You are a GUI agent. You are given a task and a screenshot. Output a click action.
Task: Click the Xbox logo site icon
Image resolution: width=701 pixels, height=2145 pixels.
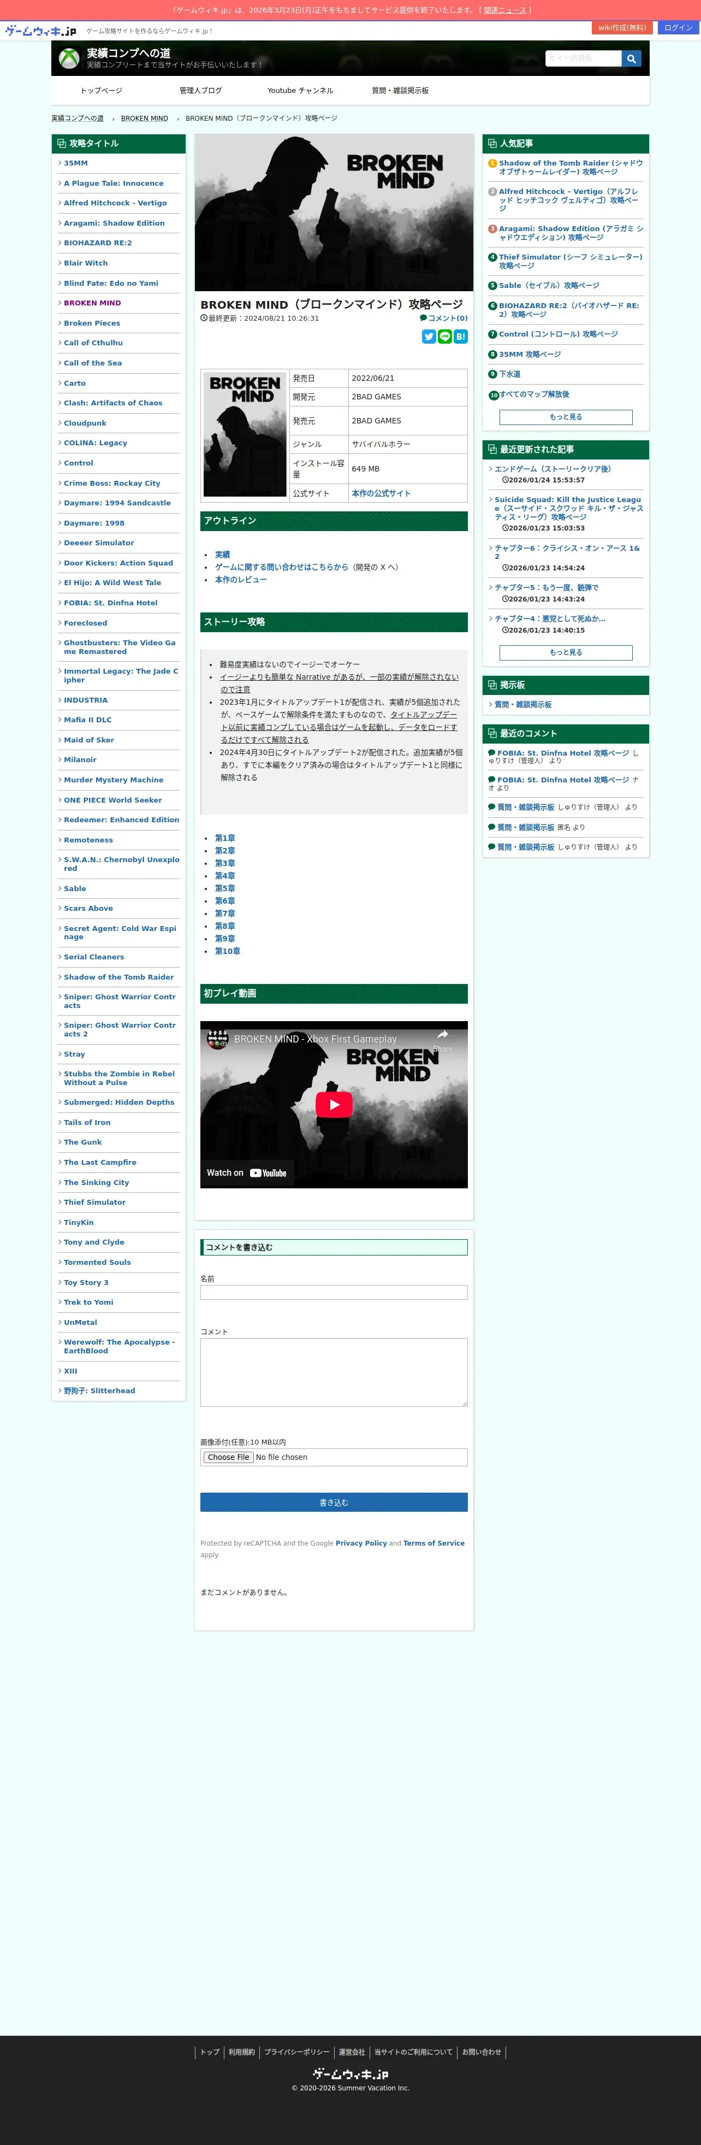coord(69,58)
